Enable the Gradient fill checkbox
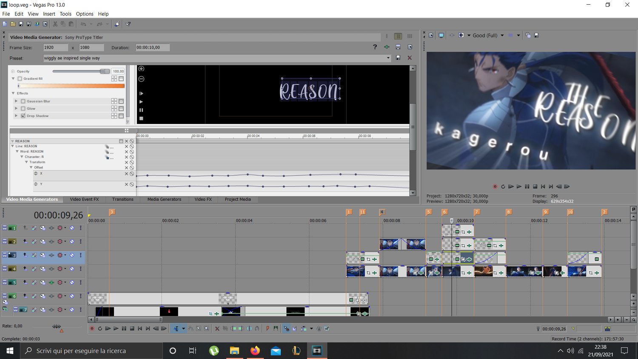 pyautogui.click(x=20, y=78)
